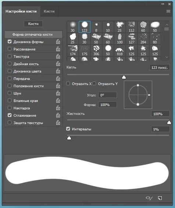Tick the Защита текстуры checkbox
The height and width of the screenshot is (208, 175).
coord(10,123)
